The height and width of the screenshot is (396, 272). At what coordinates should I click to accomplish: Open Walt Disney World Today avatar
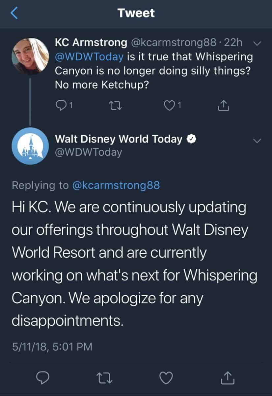[x=30, y=146]
